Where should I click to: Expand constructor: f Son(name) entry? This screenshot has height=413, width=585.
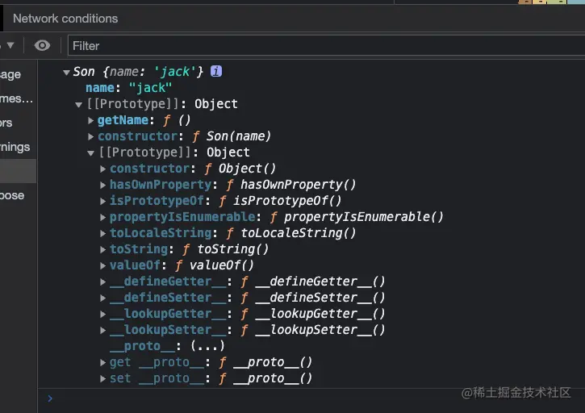point(90,136)
